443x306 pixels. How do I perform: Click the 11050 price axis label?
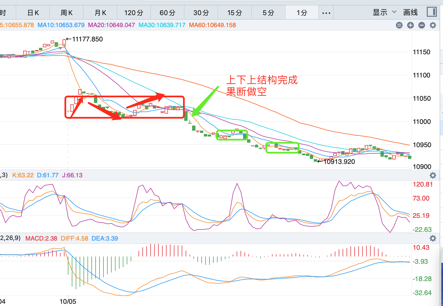(x=422, y=98)
